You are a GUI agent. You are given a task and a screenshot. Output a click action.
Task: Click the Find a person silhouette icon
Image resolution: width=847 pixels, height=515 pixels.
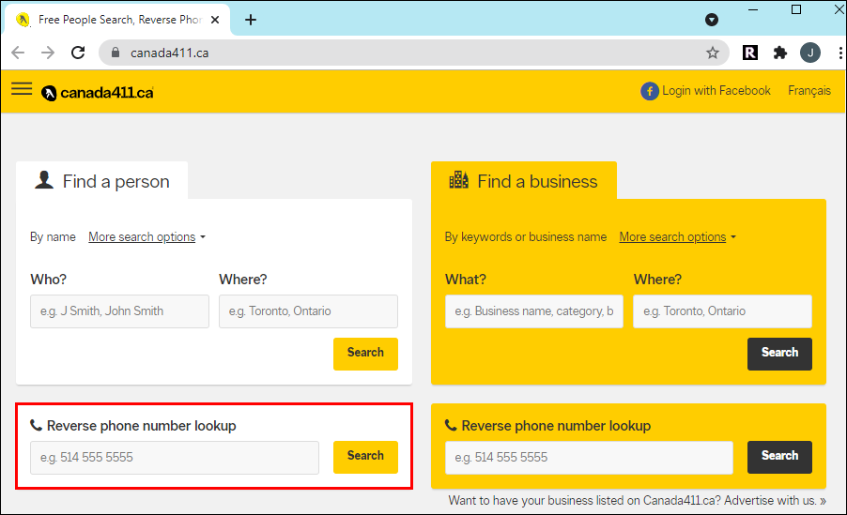click(x=44, y=180)
